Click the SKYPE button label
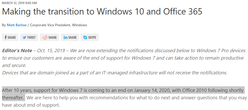248x110 pixels. 92,38
